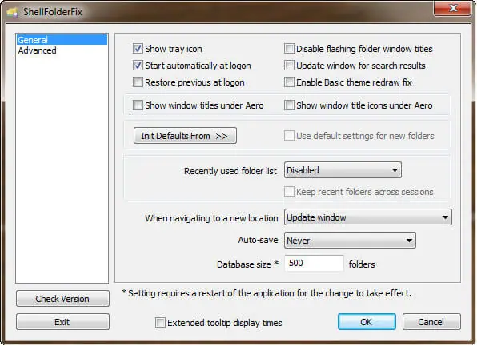Toggle Extended tooltip display times
Image resolution: width=477 pixels, height=346 pixels.
(160, 322)
